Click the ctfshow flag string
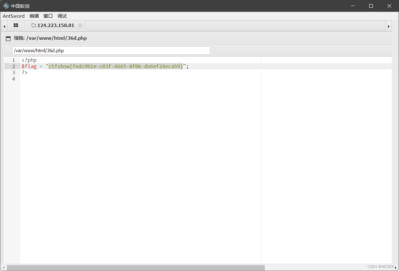Screen dimensions: 399x271 coord(116,66)
